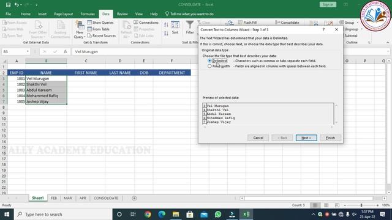The height and width of the screenshot is (220, 392).
Task: Open Customize Quick Access Toolbar dropdown
Action: click(37, 5)
